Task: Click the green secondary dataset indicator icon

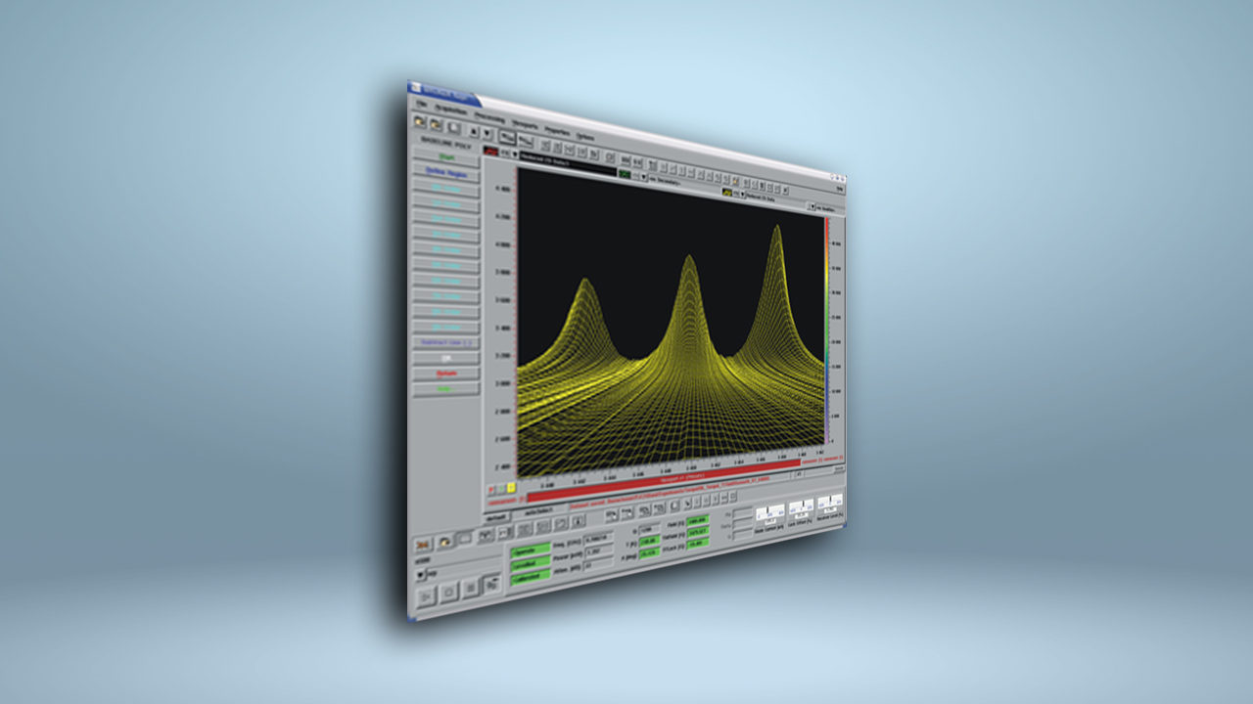Action: 624,174
